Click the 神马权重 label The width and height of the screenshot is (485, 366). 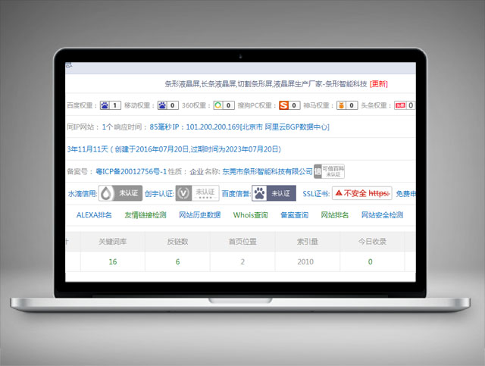pos(318,105)
